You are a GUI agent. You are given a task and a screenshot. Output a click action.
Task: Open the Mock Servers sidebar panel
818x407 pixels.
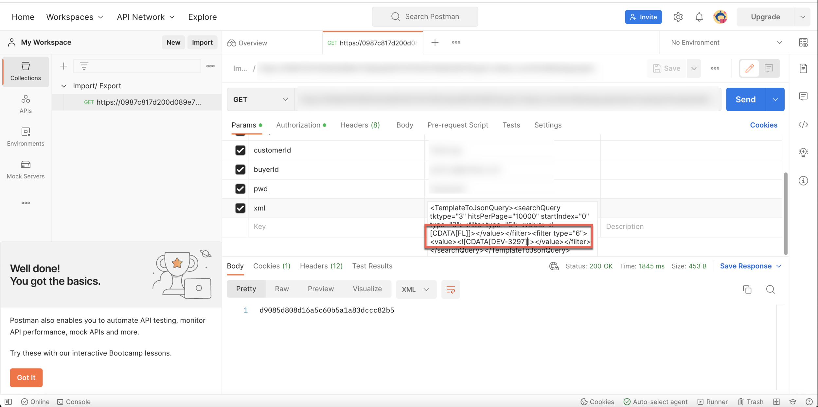[26, 169]
